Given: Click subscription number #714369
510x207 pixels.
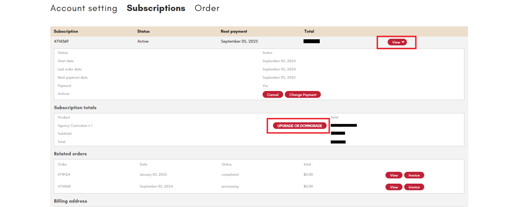Looking at the screenshot, I should coord(61,41).
